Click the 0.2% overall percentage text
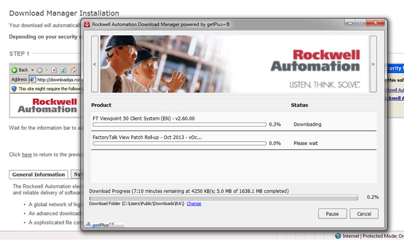The width and height of the screenshot is (404, 240). coord(373,197)
